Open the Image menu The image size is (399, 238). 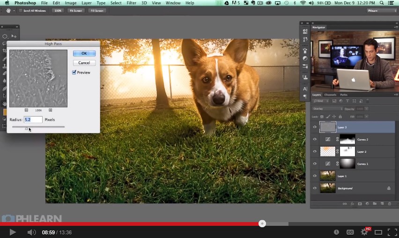71,3
